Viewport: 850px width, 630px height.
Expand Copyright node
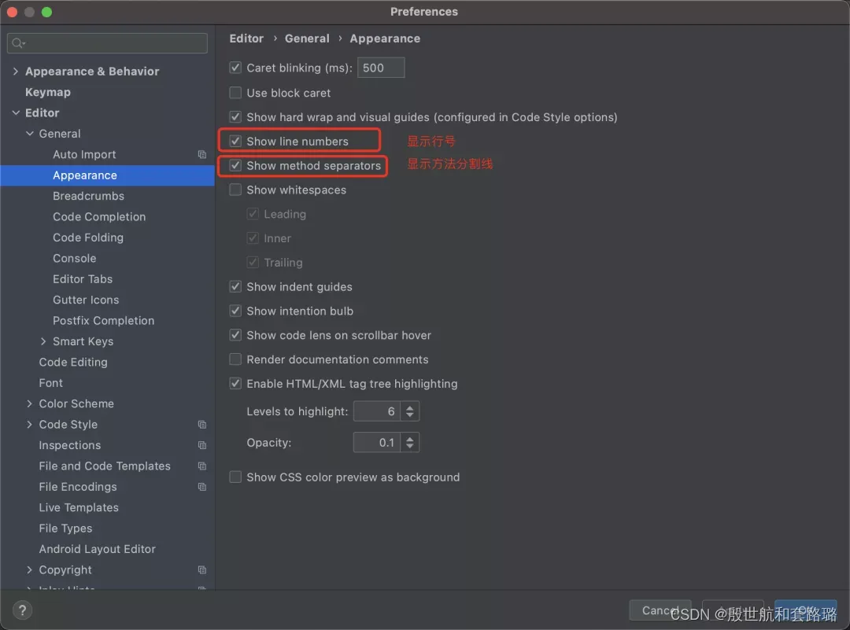(x=30, y=570)
